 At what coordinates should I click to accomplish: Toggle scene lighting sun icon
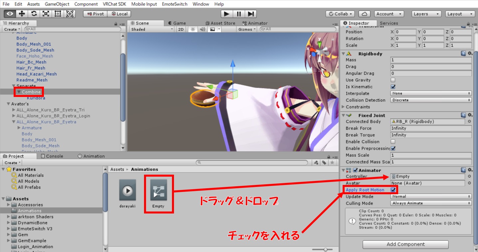pyautogui.click(x=193, y=29)
